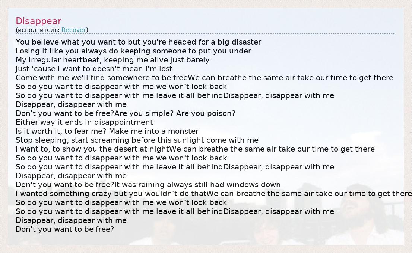Click the words "Are you simple? Are you poison?"
Image resolution: width=412 pixels, height=253 pixels.
(175, 113)
